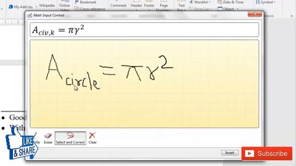Collapse the ribbon with the chevron
Screen dimensions: 296x166
[292, 16]
